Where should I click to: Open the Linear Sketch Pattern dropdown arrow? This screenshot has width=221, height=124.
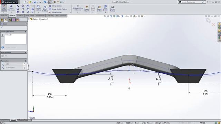[x=70, y=9]
